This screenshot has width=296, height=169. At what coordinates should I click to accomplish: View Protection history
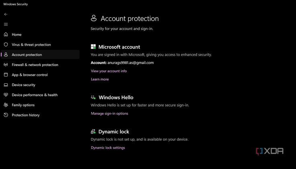point(40,115)
